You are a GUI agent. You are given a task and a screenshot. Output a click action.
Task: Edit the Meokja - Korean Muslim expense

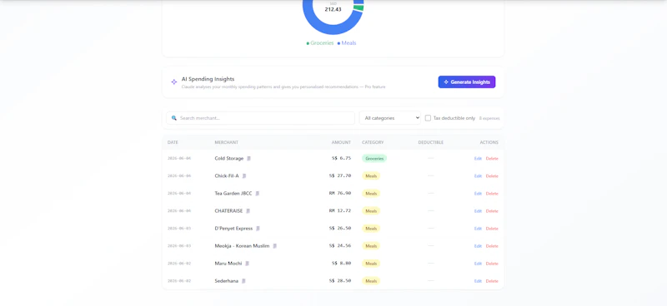click(x=478, y=246)
